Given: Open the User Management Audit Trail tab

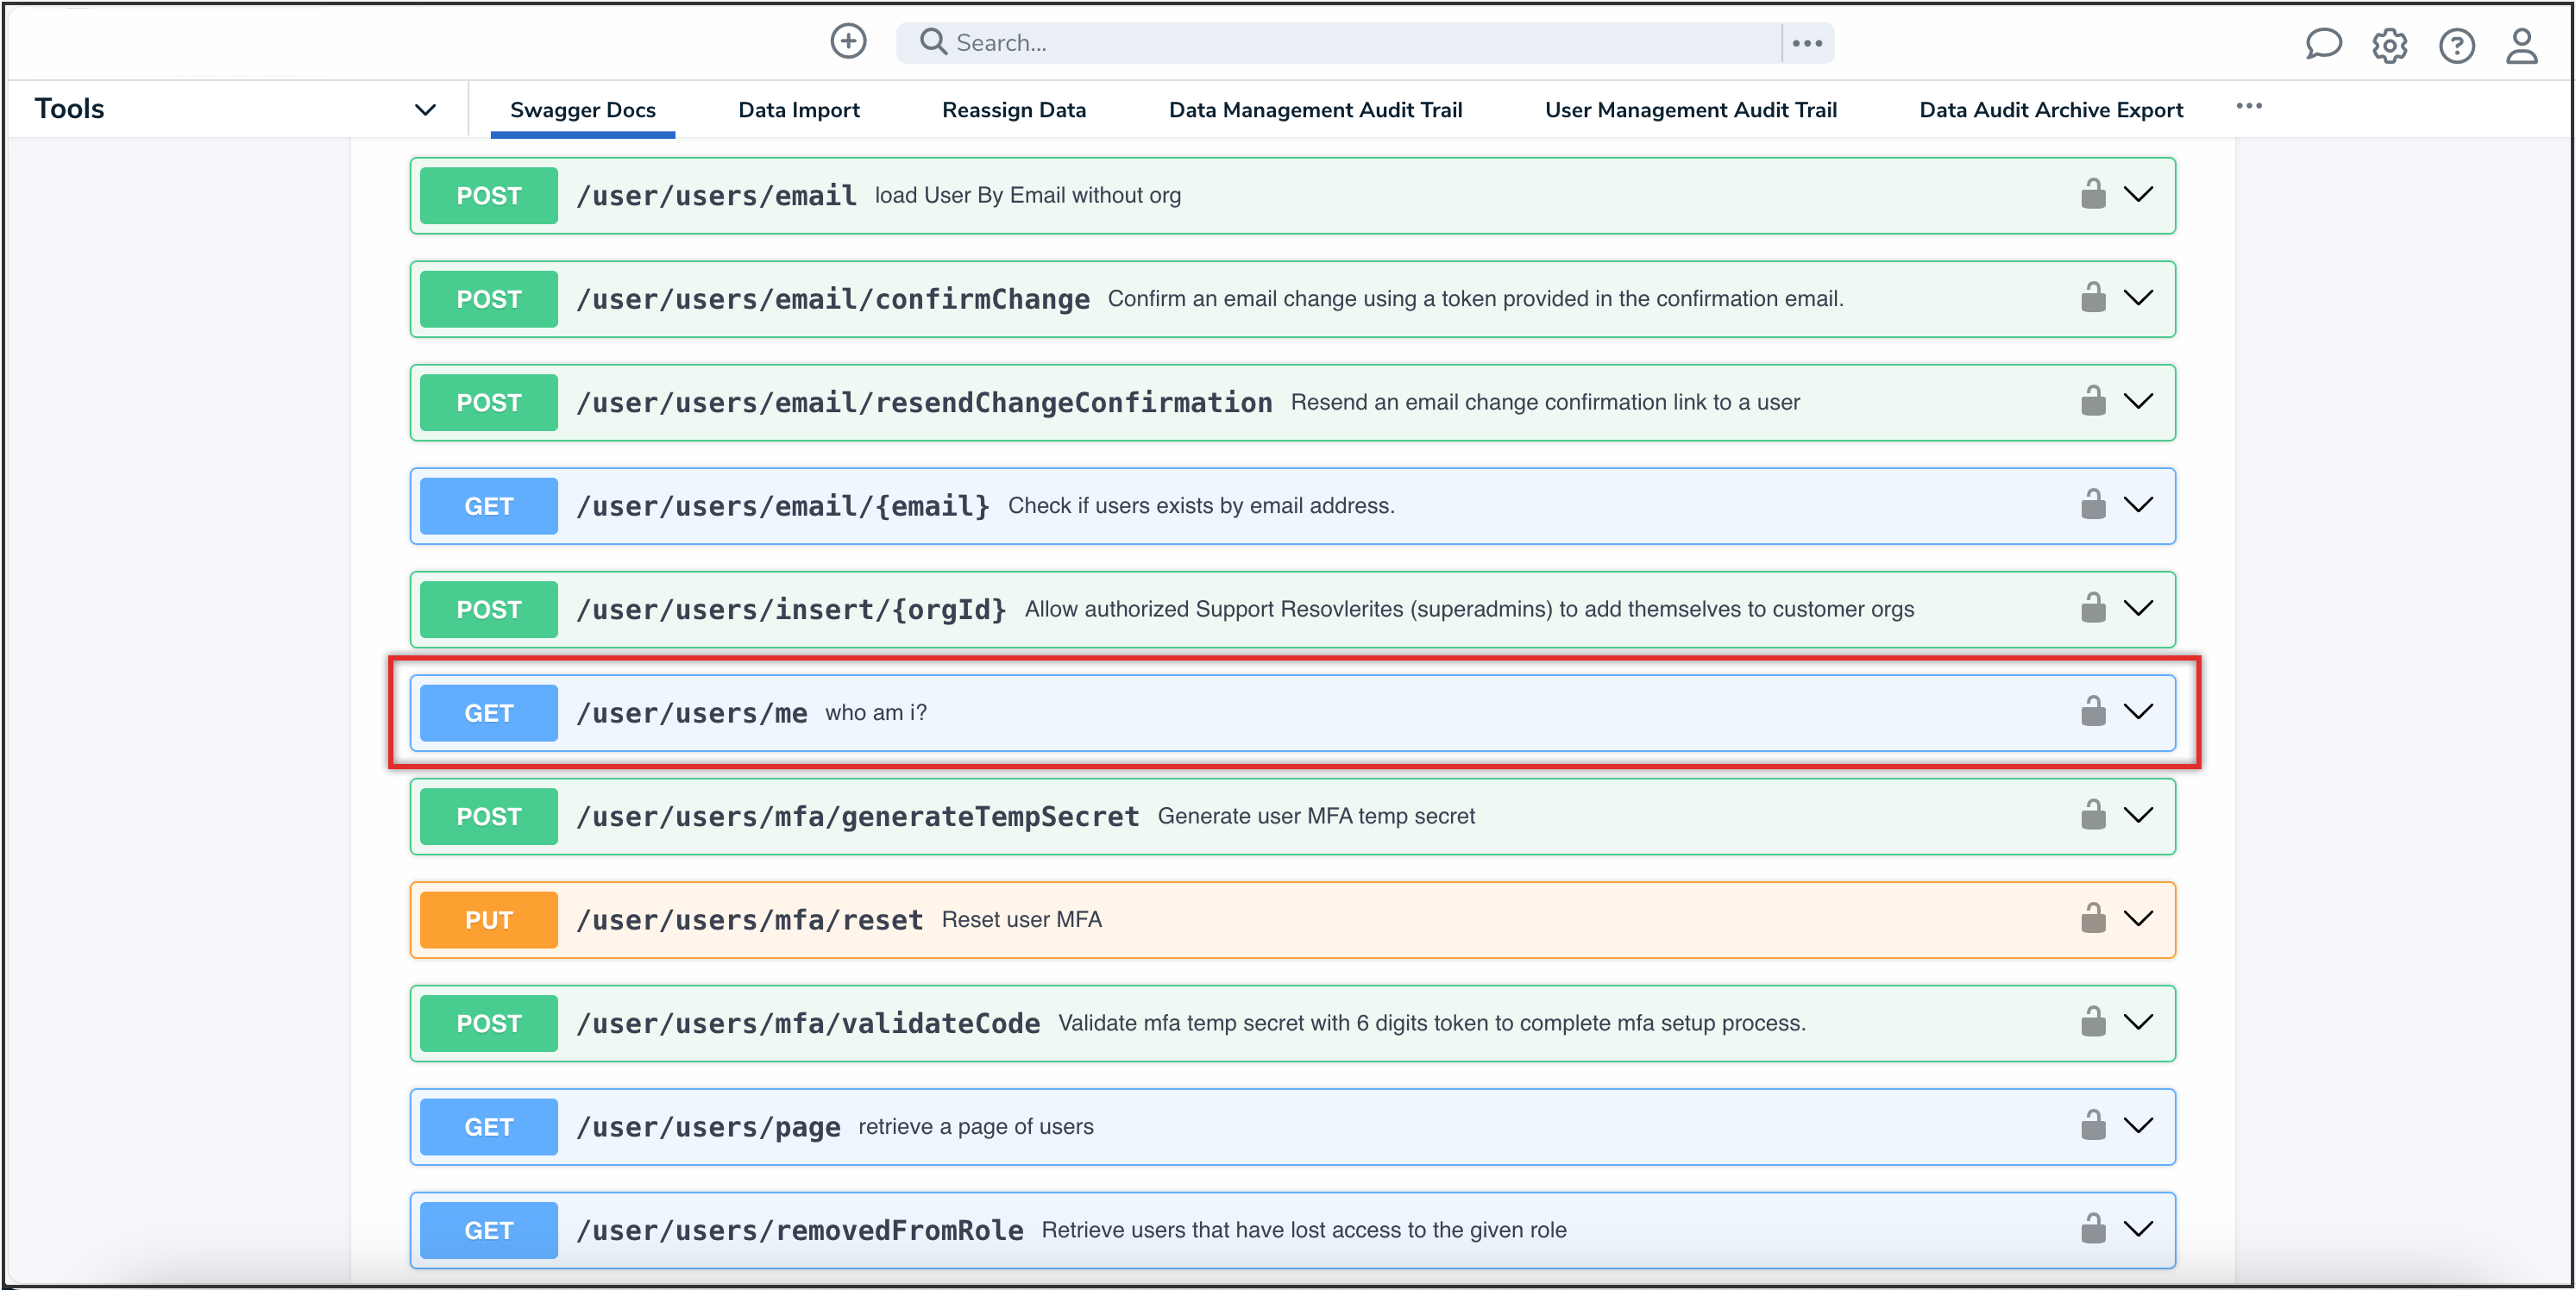Looking at the screenshot, I should point(1690,110).
